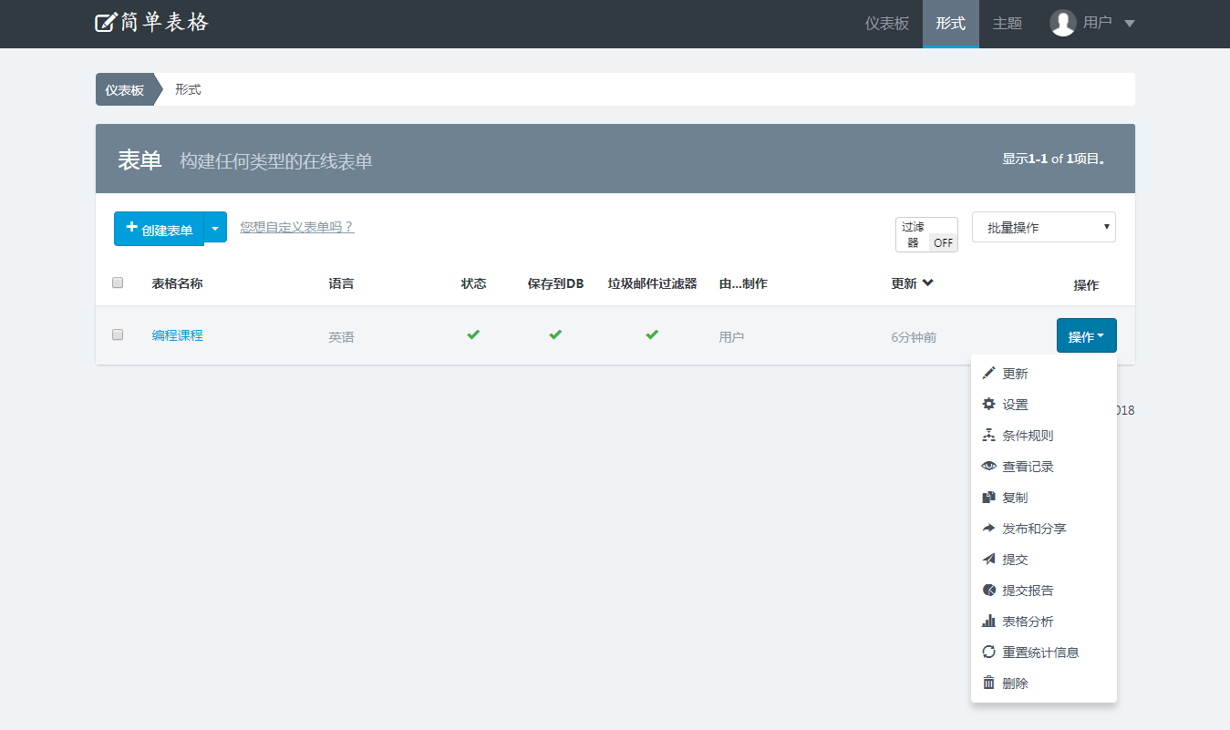Click the refresh icon for 重置统计信息
The image size is (1230, 730).
click(x=988, y=653)
